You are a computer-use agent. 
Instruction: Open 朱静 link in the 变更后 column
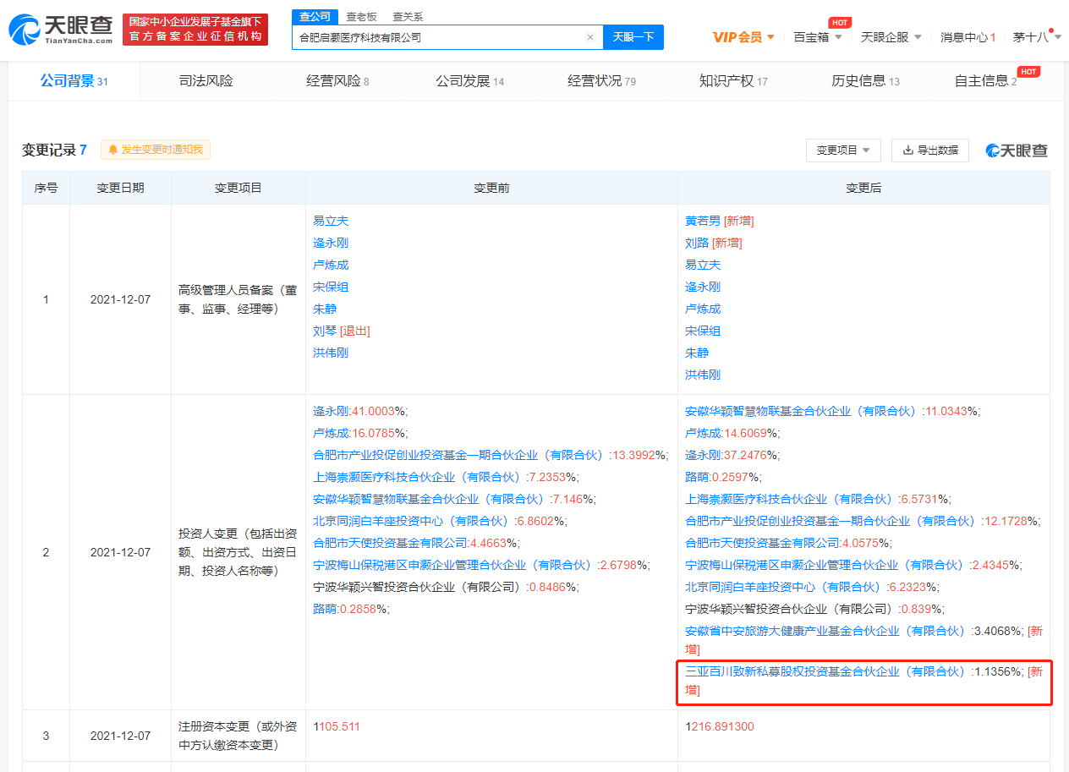697,353
